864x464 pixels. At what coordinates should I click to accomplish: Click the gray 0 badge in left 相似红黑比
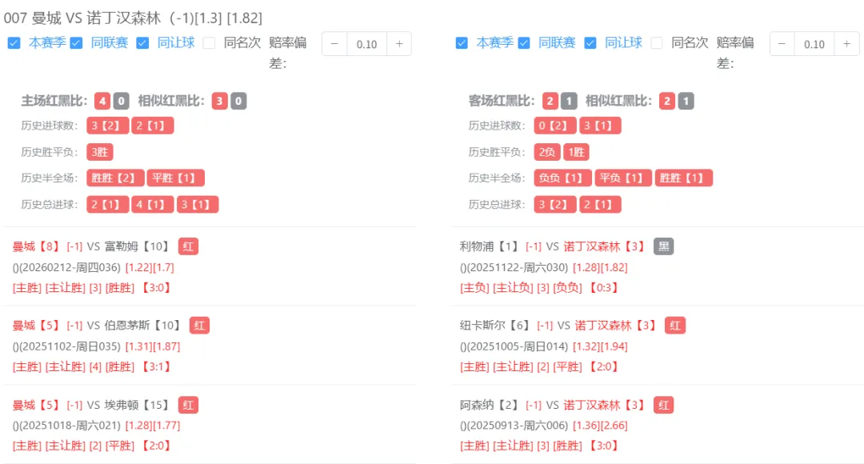pos(238,101)
